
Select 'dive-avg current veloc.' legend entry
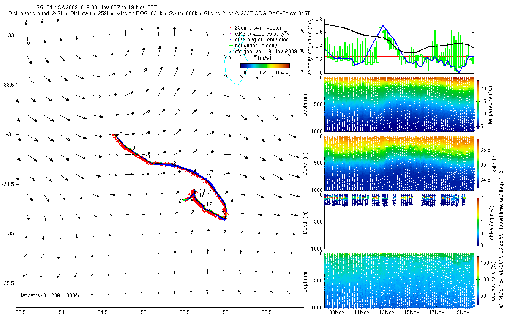click(262, 39)
